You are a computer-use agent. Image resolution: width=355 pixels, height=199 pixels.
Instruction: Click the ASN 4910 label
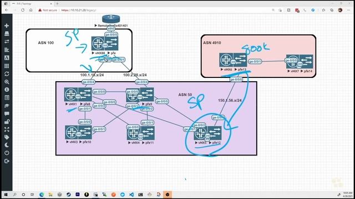coord(212,43)
